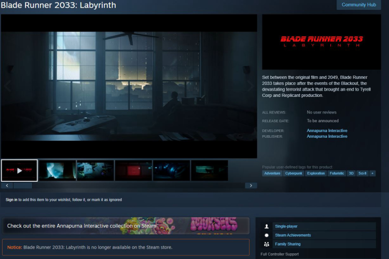The width and height of the screenshot is (389, 259).
Task: Click the thumbnail strip scrollbar handle
Action: point(23,185)
